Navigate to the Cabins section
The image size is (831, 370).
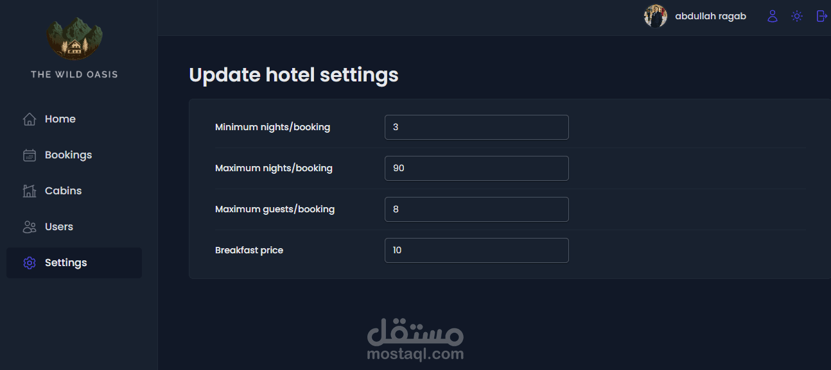click(x=63, y=191)
